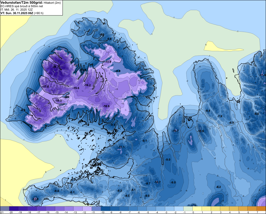
Task: Click the -13.9 temperature label
Action: (108, 62)
